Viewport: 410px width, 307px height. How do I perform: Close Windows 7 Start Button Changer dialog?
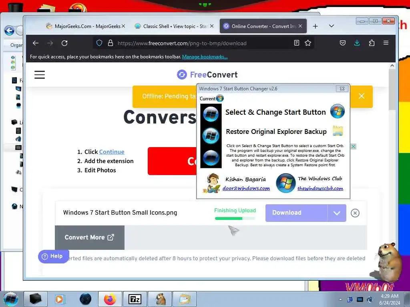(342, 88)
